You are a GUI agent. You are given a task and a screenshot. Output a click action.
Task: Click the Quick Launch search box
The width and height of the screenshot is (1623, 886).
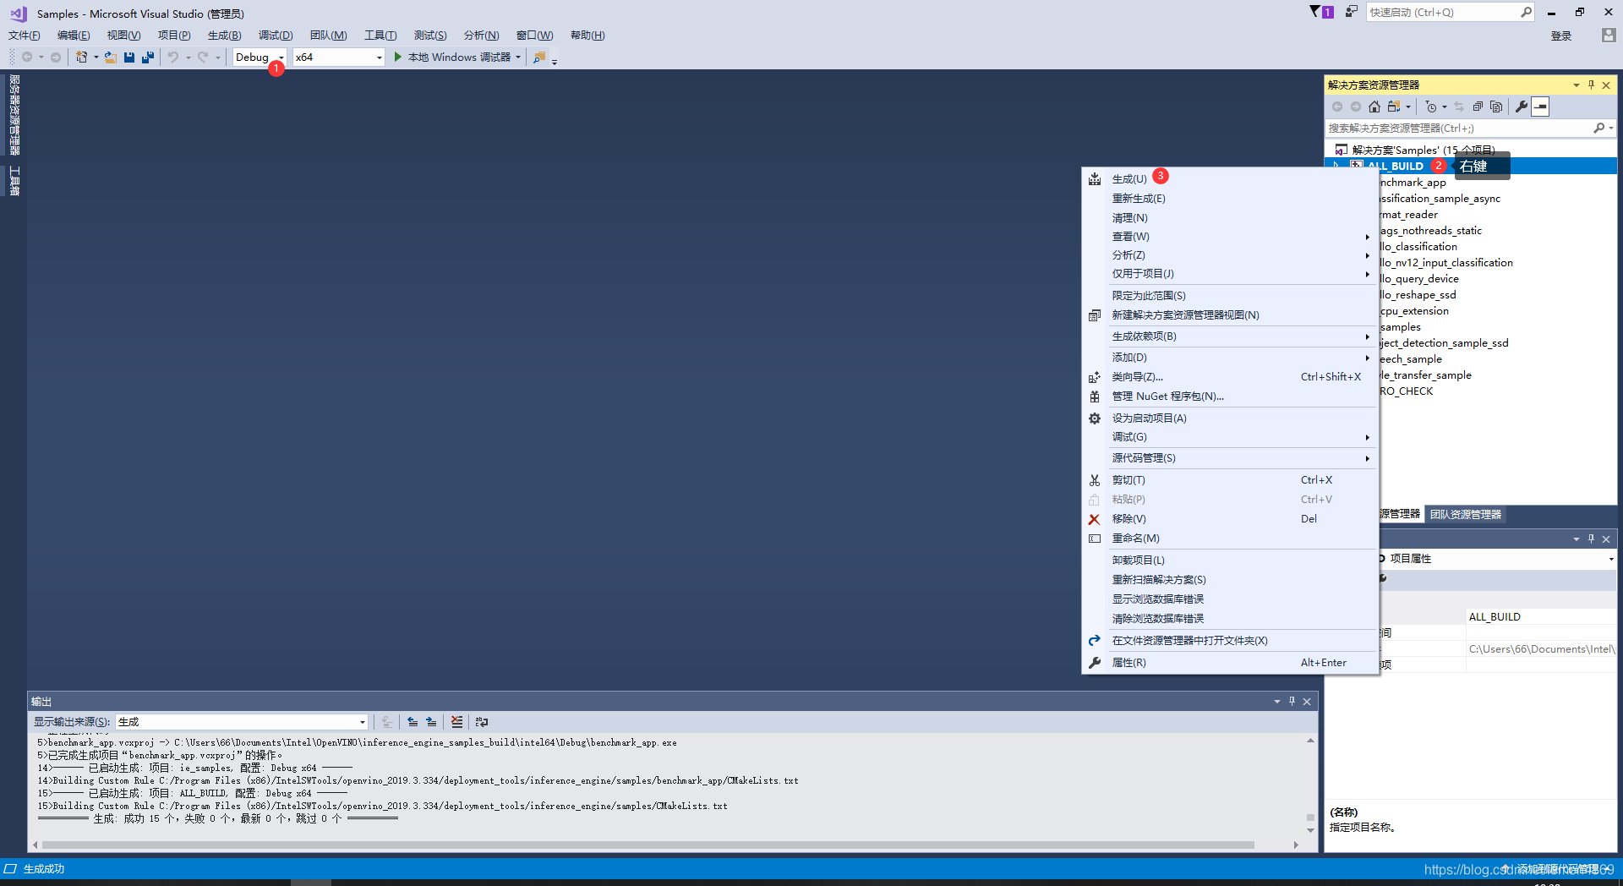pos(1443,13)
